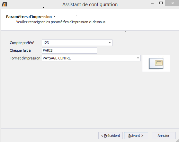Image resolution: width=179 pixels, height=142 pixels.
Task: Click into the Chèque fait à field
Action: click(69, 50)
